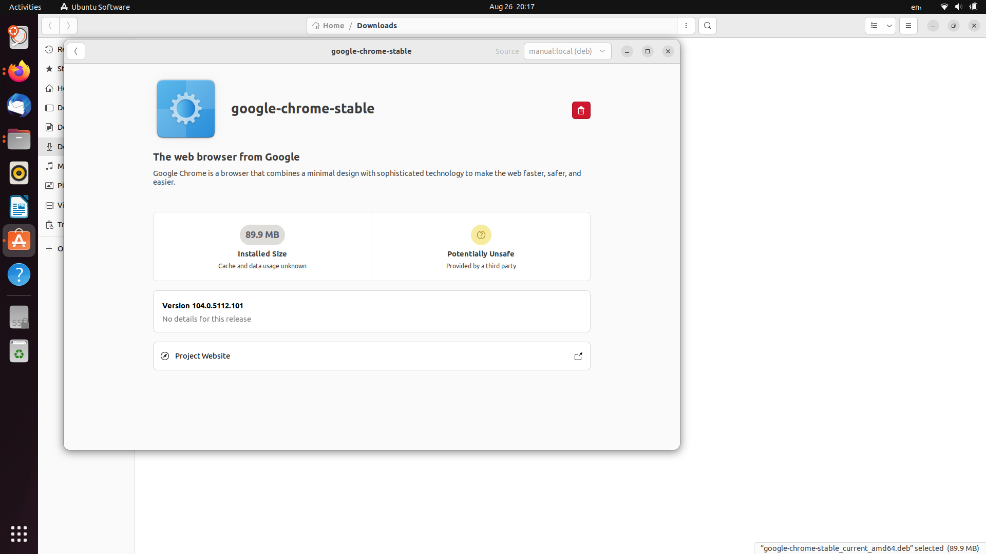Open the Files app from the dock
Image resolution: width=986 pixels, height=554 pixels.
[x=19, y=139]
